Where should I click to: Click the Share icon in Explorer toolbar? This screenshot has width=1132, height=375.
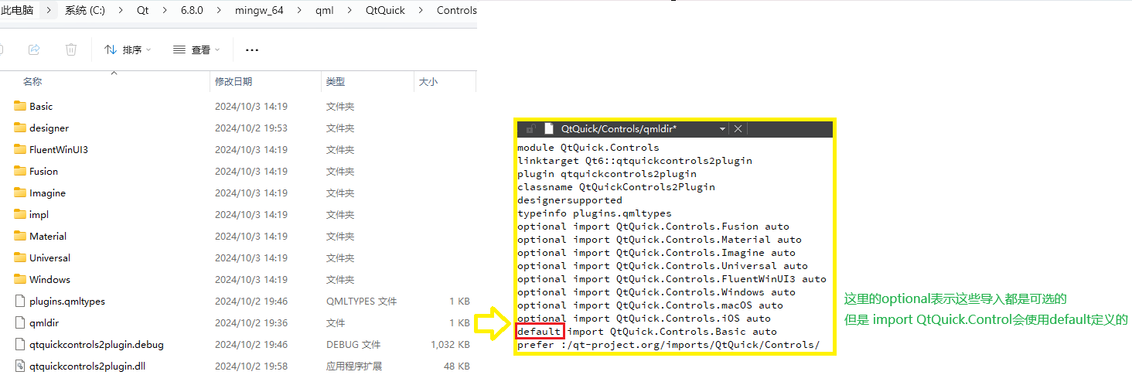(34, 49)
